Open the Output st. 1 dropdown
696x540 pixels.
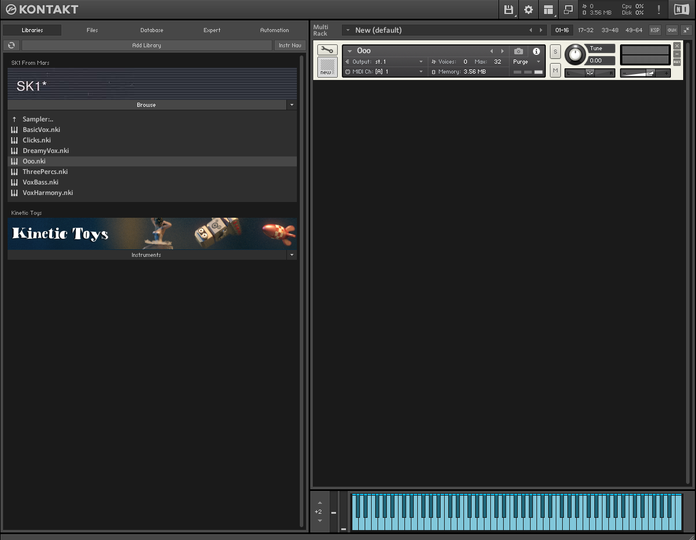click(421, 62)
